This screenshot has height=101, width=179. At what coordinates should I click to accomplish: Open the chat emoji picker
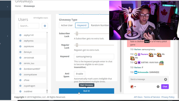(x=166, y=79)
